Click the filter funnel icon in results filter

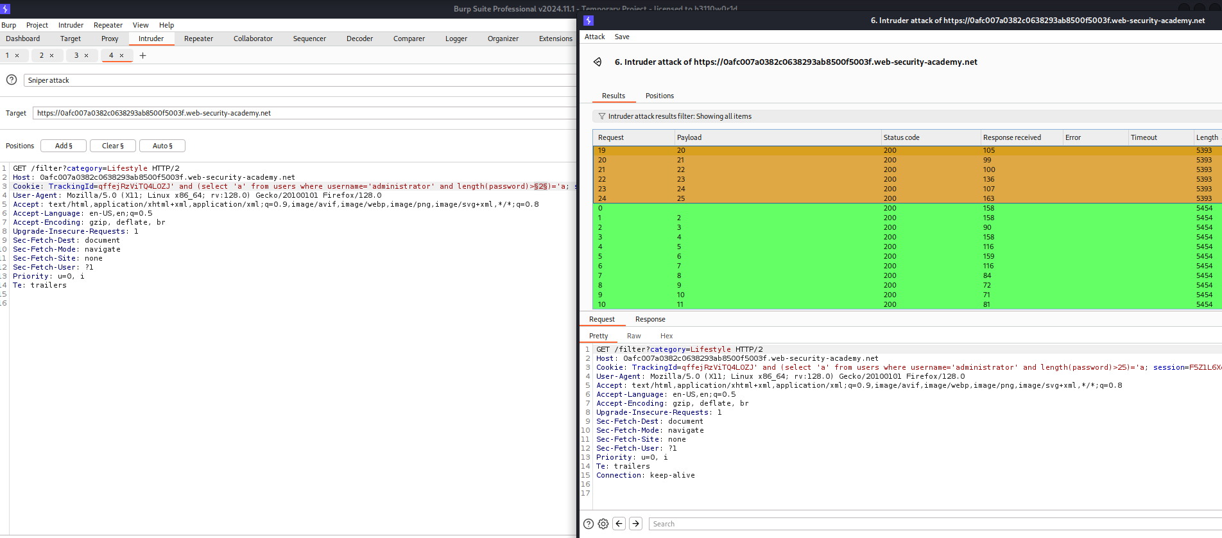tap(601, 116)
